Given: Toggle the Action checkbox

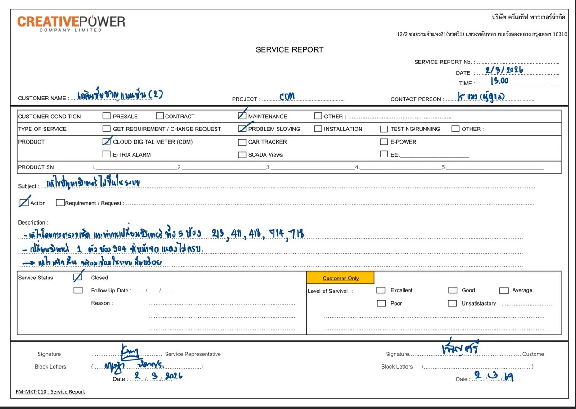Looking at the screenshot, I should pyautogui.click(x=24, y=203).
